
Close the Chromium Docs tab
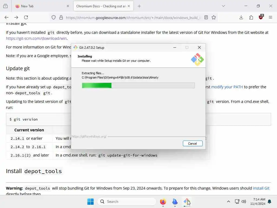[129, 6]
